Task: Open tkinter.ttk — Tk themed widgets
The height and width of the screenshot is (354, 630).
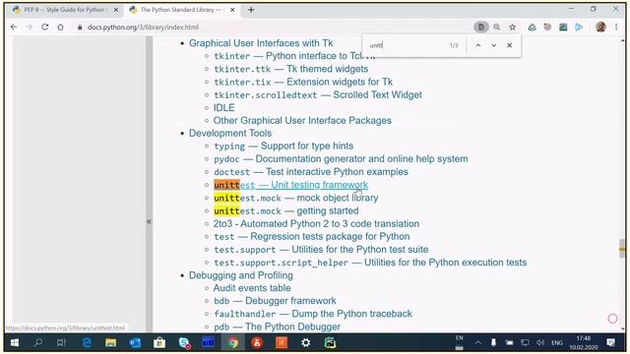Action: [x=291, y=69]
